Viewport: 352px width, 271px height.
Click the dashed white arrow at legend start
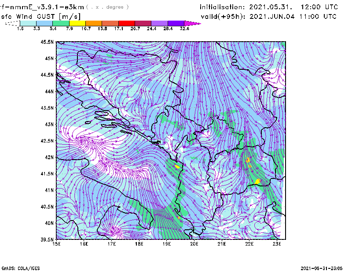(13, 23)
